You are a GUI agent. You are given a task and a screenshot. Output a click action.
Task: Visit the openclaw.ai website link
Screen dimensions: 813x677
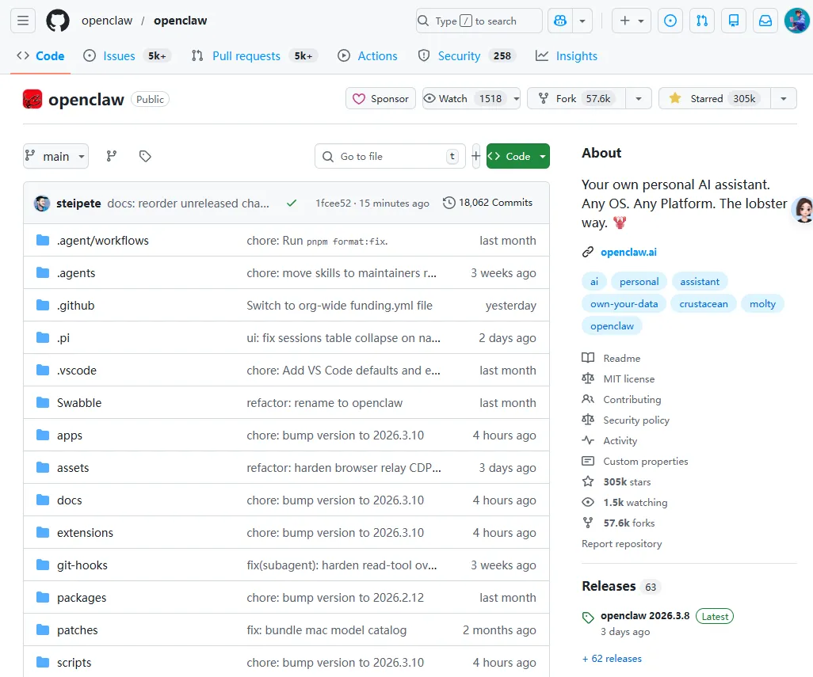click(628, 253)
